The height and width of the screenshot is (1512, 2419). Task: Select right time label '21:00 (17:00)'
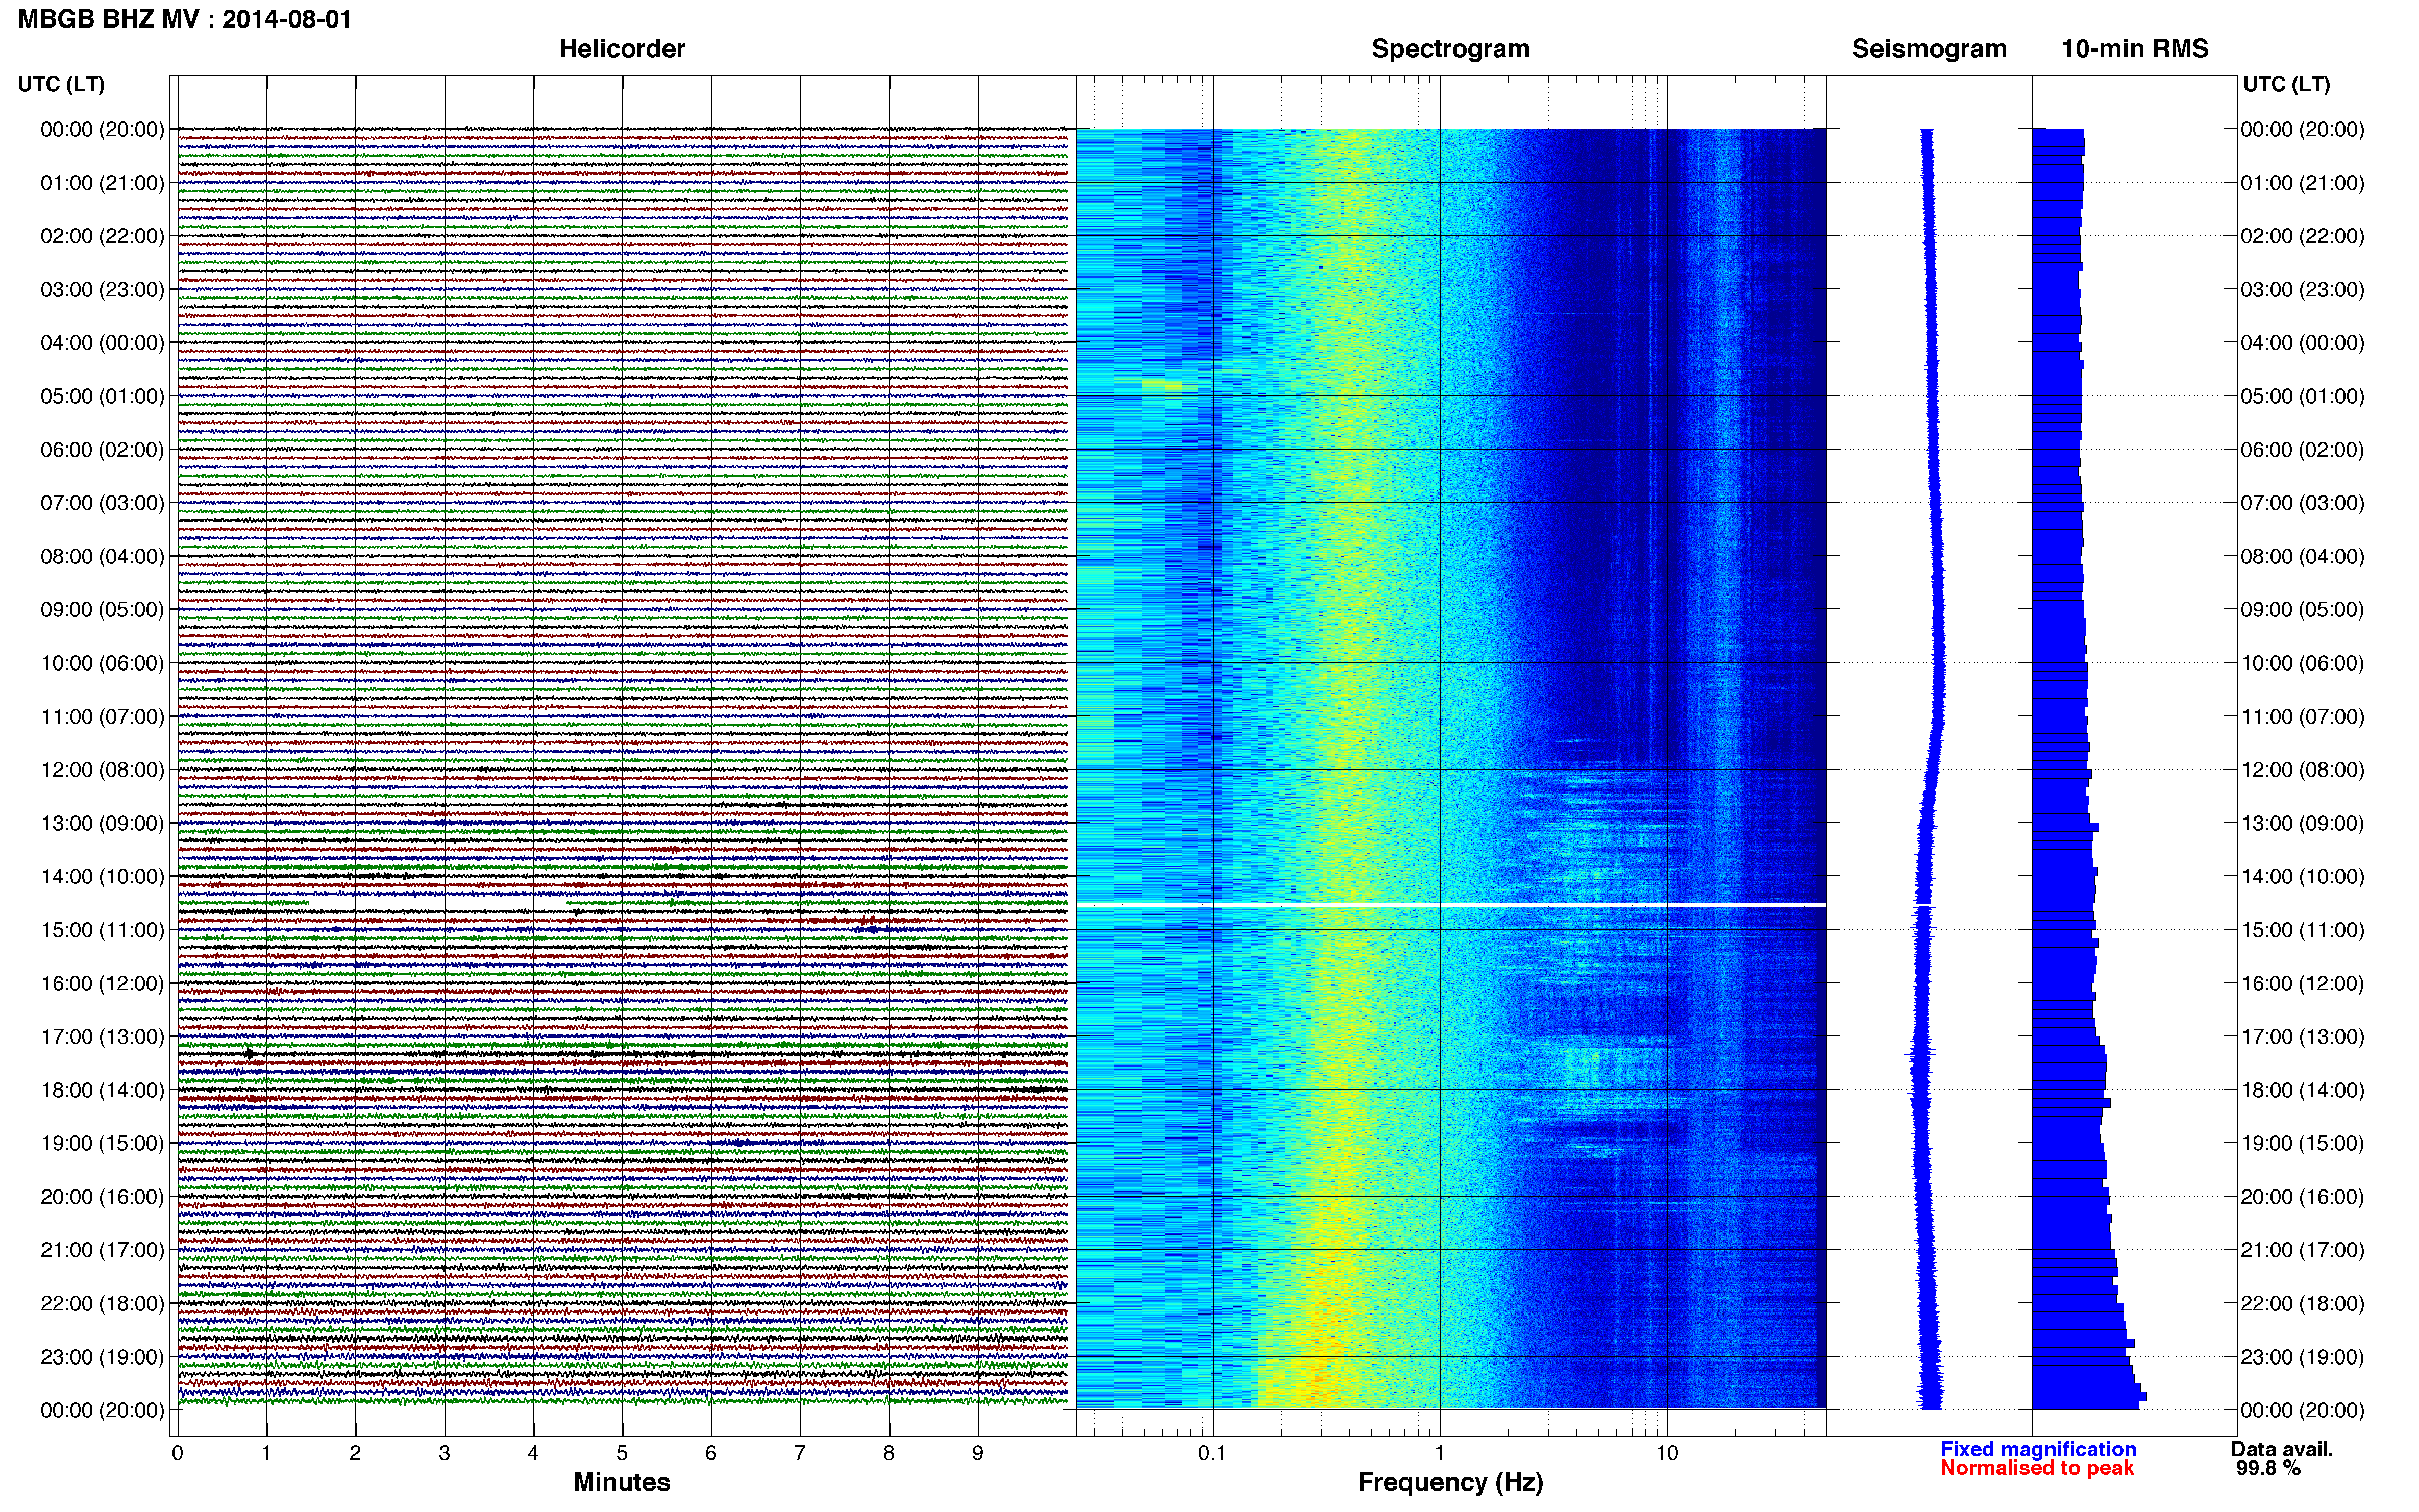[x=2302, y=1250]
